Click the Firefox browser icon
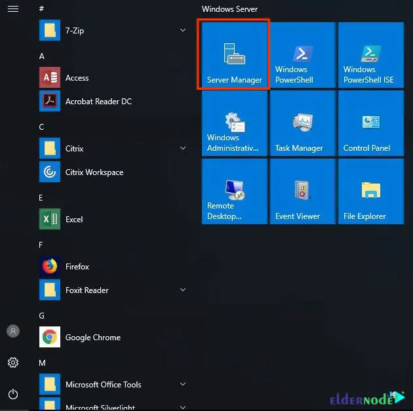Viewport: 413px width, 411px height. (50, 266)
